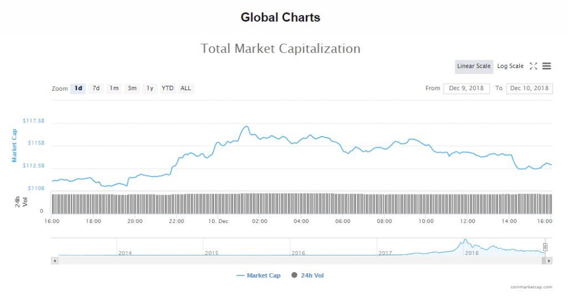568x297 pixels.
Task: Click the navigator scroll left arrow
Action: (54, 260)
